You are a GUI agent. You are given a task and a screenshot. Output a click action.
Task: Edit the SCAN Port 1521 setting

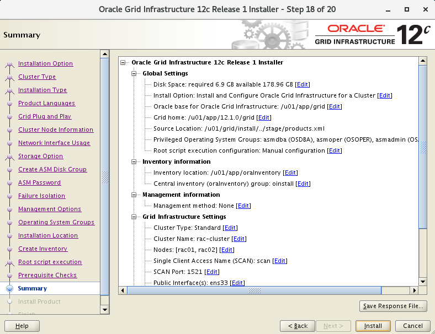click(212, 272)
